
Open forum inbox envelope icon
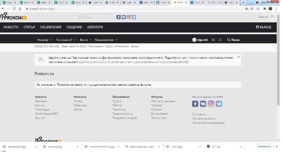coord(213,40)
